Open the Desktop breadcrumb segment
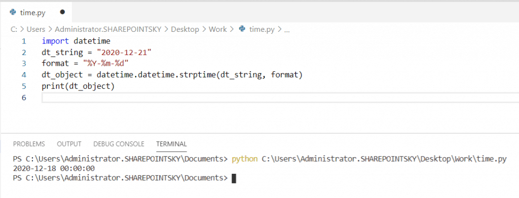519x198 pixels. pyautogui.click(x=185, y=29)
